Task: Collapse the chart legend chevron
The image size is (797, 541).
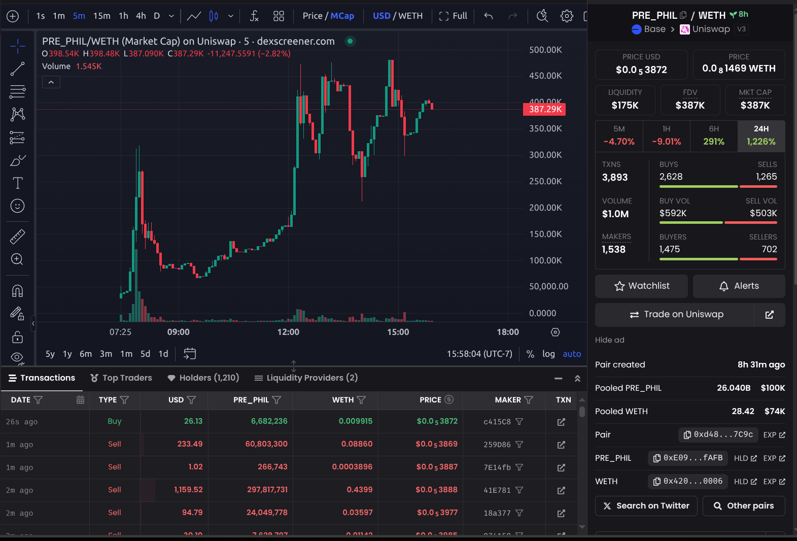Action: coord(51,82)
